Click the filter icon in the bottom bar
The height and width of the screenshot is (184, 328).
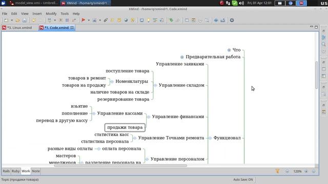[277, 171]
